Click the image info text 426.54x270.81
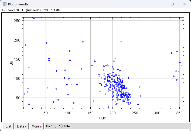 (x=12, y=10)
